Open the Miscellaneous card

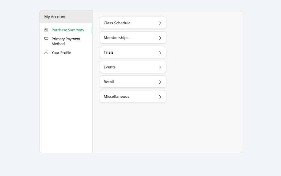click(133, 96)
